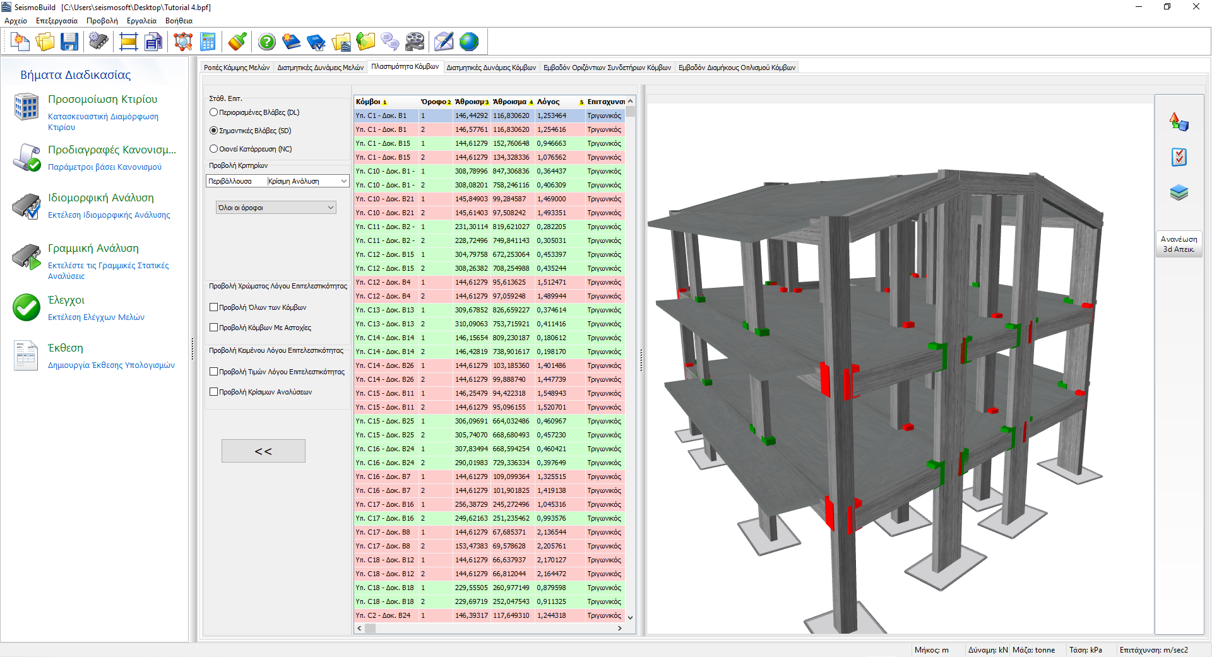
Task: Click the shapes icon above the checklist icon
Action: click(1179, 122)
